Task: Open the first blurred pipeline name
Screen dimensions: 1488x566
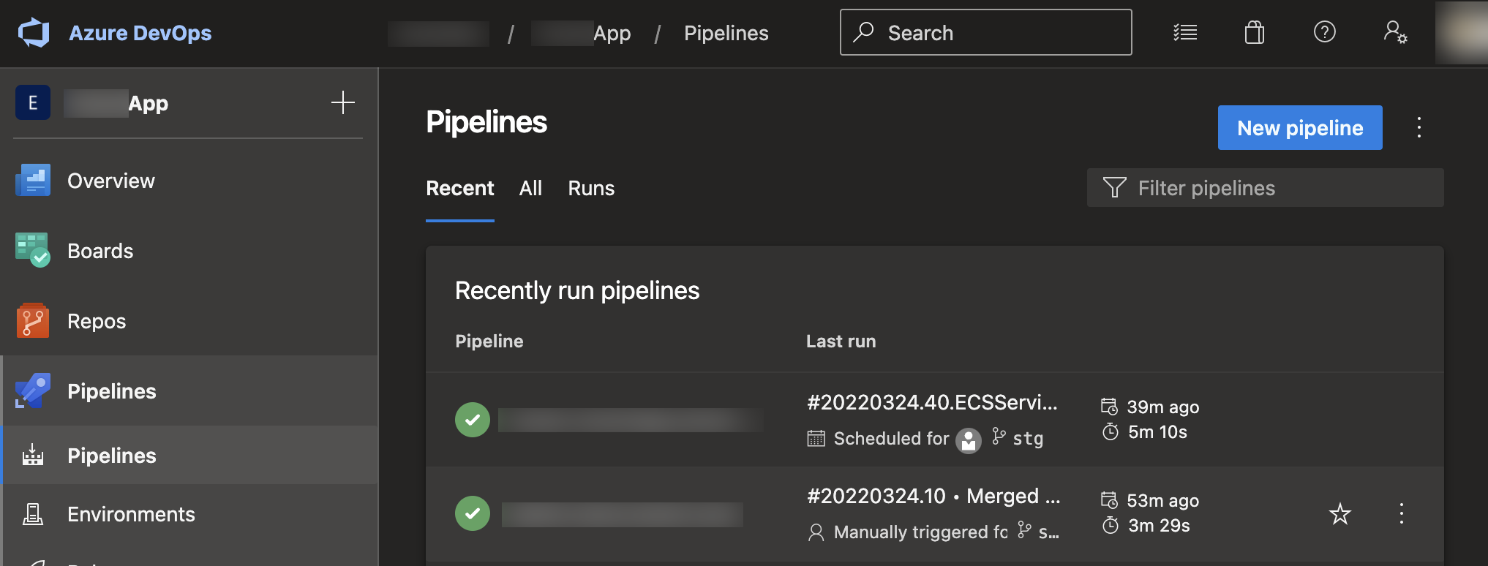Action: (631, 420)
